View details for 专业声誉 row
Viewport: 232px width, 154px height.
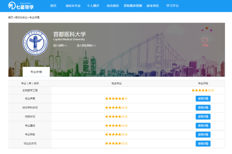coord(203,99)
